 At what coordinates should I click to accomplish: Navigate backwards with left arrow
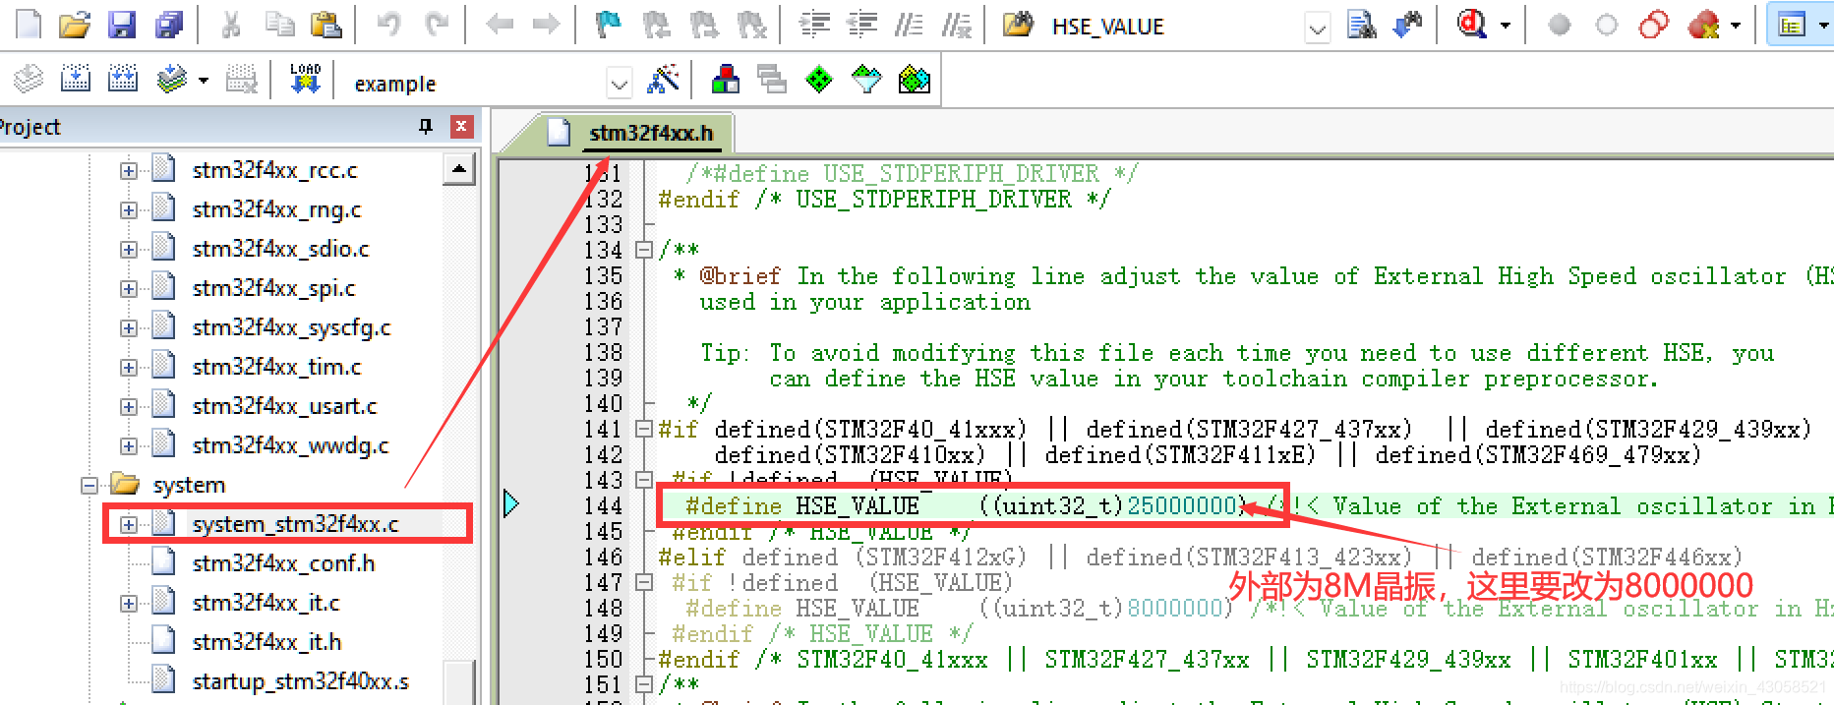500,25
